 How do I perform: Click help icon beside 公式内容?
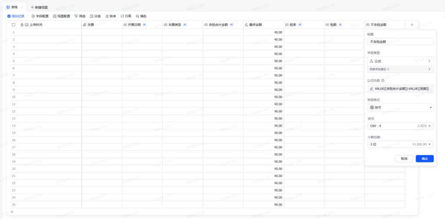(x=383, y=80)
